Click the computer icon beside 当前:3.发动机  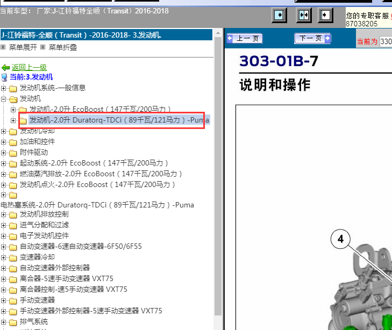coord(4,77)
